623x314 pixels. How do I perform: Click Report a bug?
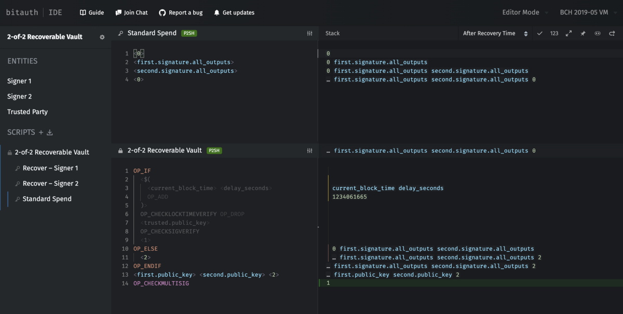point(181,12)
